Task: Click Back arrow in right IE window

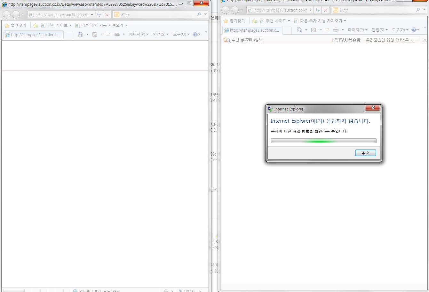Action: [225, 10]
